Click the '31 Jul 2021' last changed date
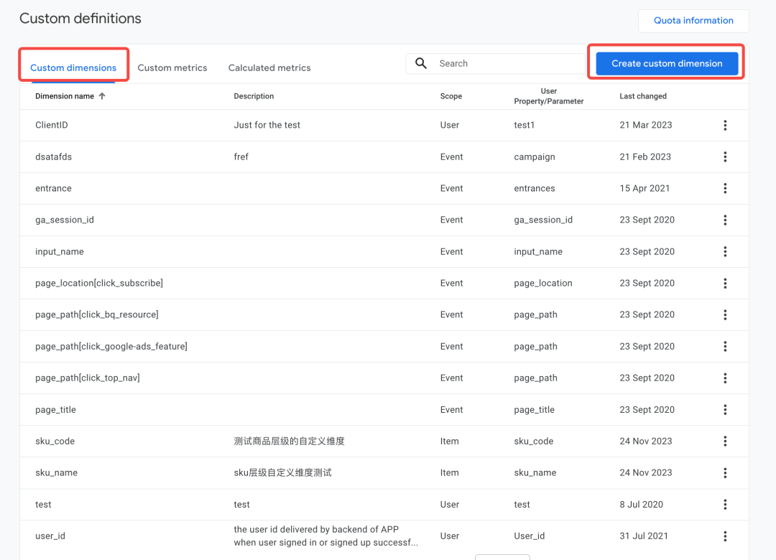The width and height of the screenshot is (776, 560). pos(643,536)
